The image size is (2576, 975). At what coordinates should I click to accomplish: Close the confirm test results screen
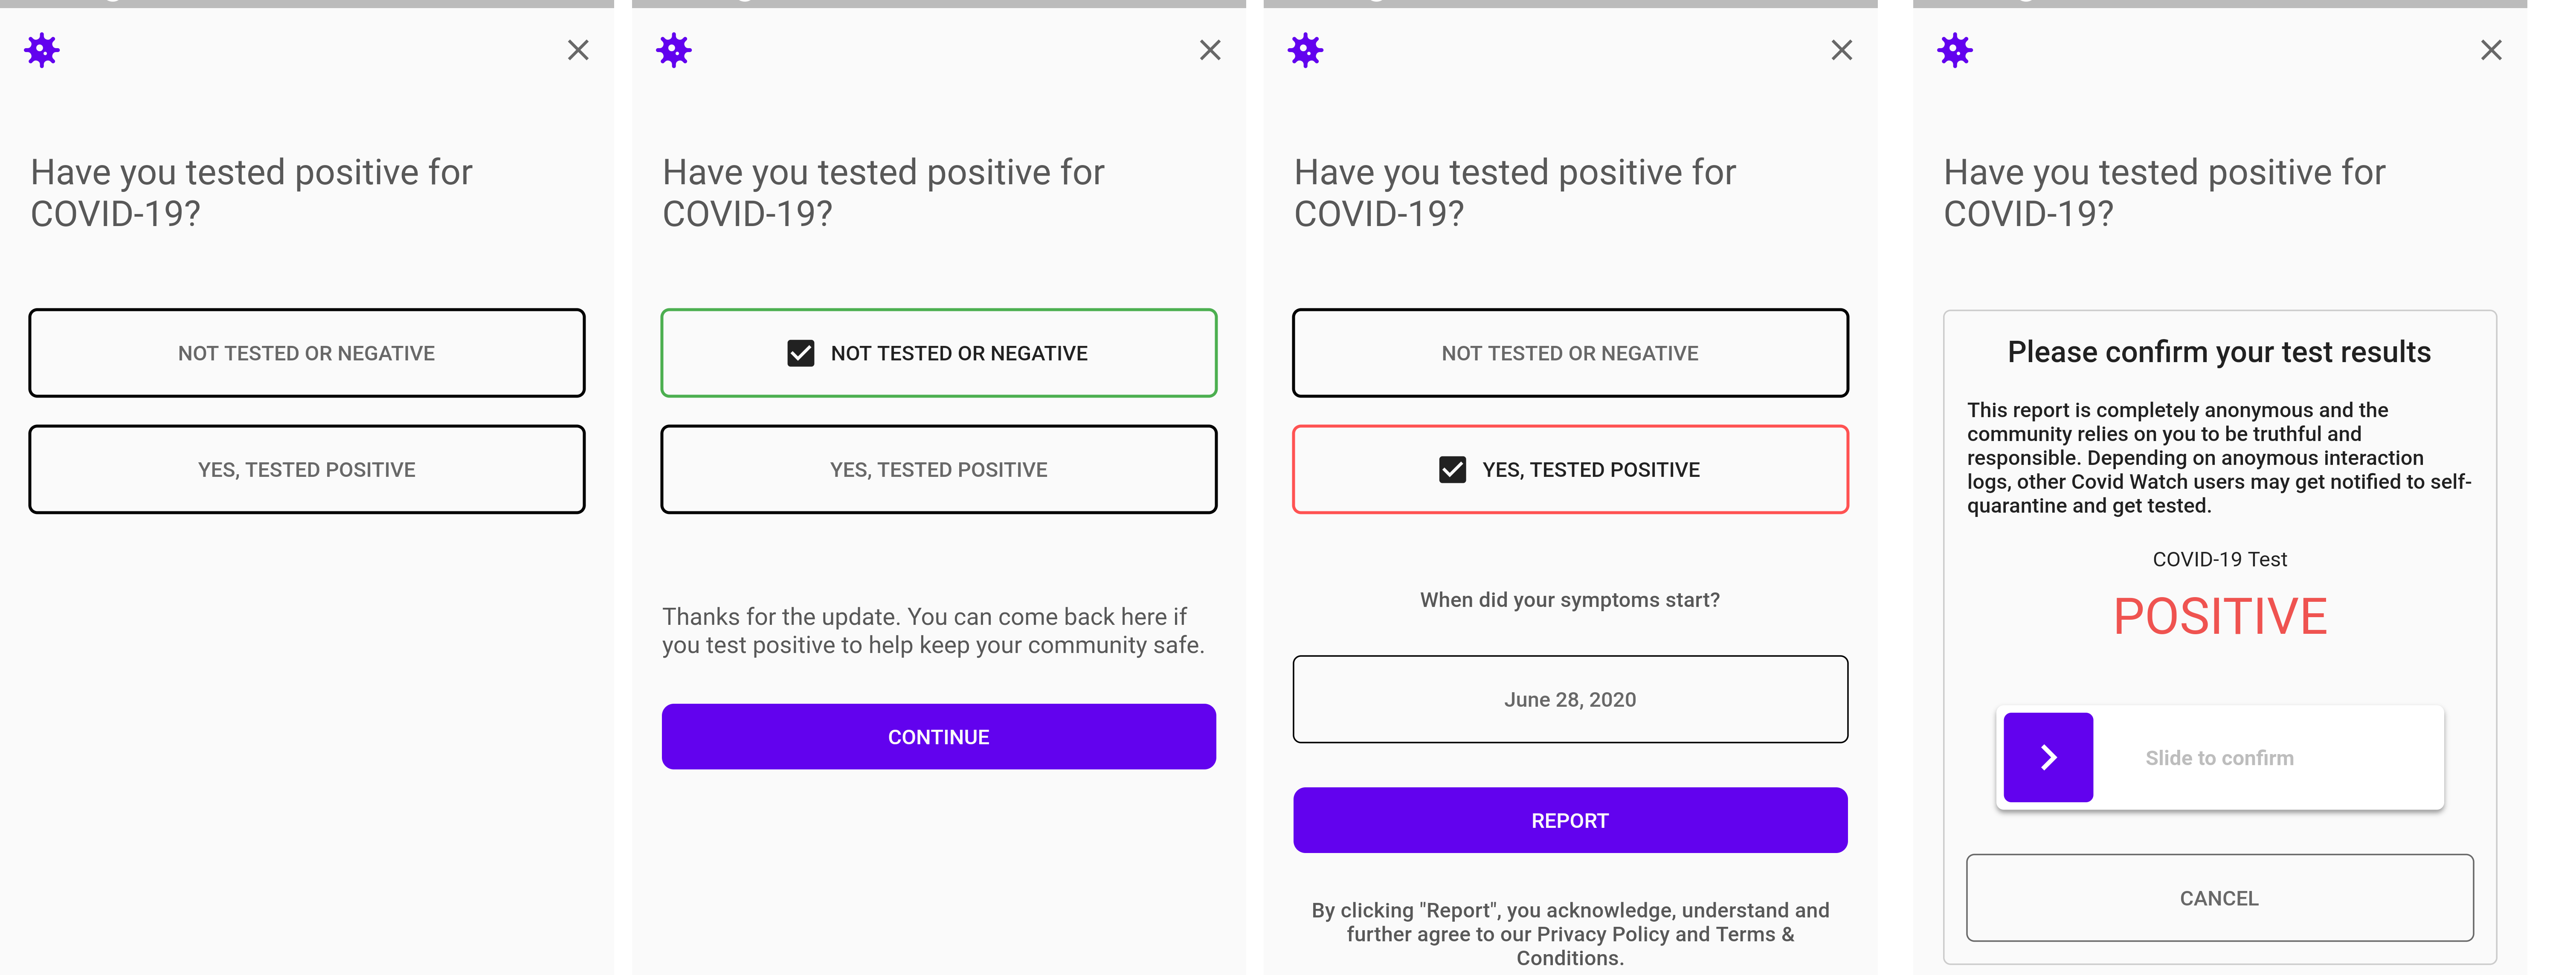pos(2491,50)
